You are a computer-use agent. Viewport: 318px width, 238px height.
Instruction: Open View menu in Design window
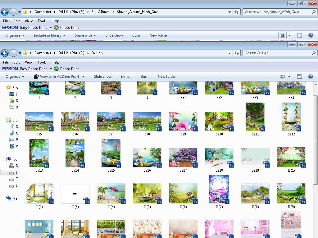(29, 62)
